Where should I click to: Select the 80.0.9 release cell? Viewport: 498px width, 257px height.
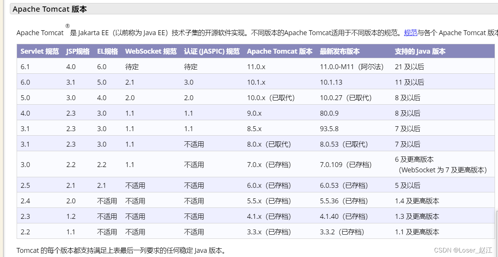tap(329, 113)
